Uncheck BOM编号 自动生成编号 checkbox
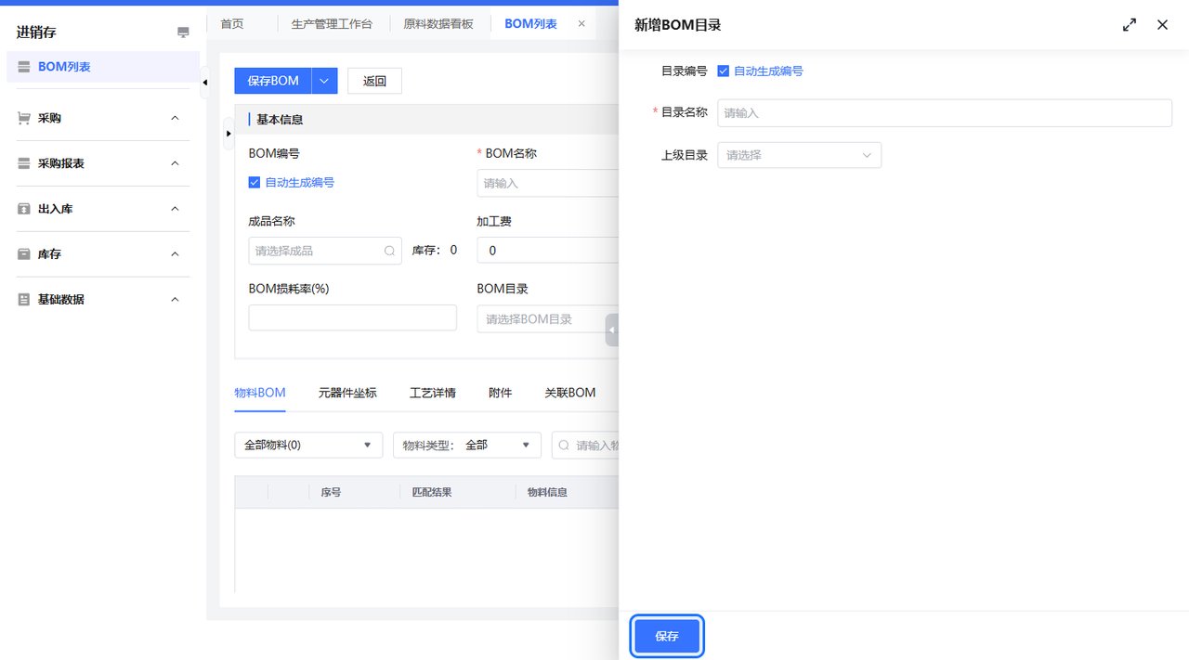Screen dimensions: 1189x660 coord(255,183)
